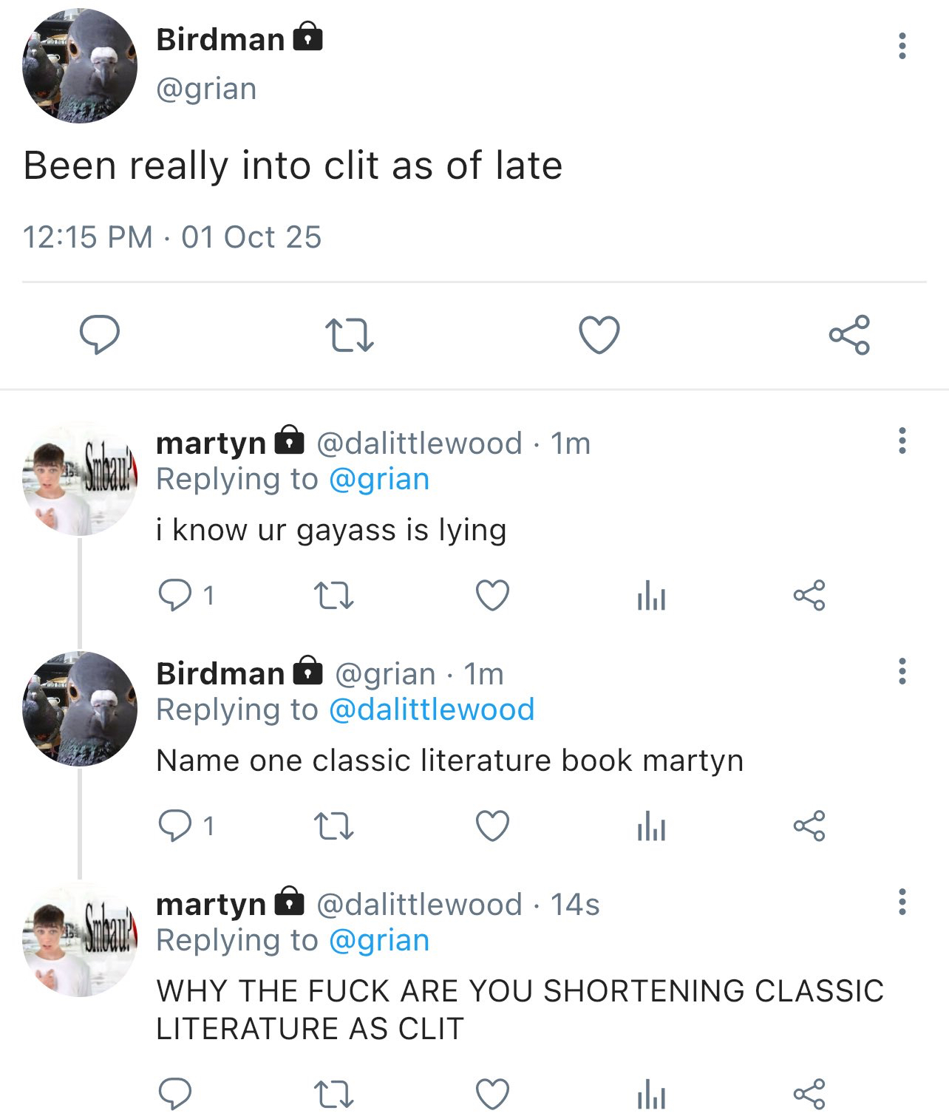Open Birdman's profile picture at top
Image resolution: width=949 pixels, height=1119 pixels.
(x=80, y=66)
